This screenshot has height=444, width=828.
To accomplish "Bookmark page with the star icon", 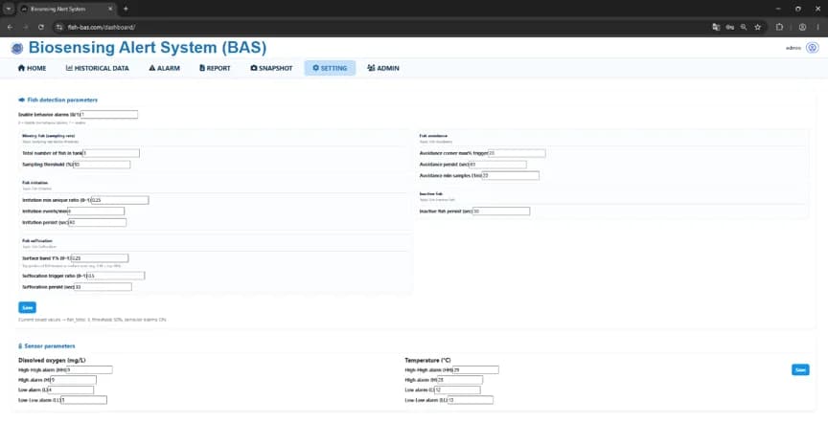I will (758, 27).
